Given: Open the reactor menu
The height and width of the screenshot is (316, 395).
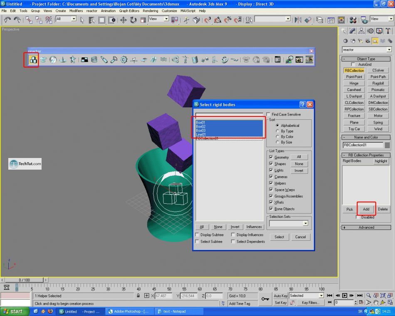Looking at the screenshot, I should coord(92,11).
